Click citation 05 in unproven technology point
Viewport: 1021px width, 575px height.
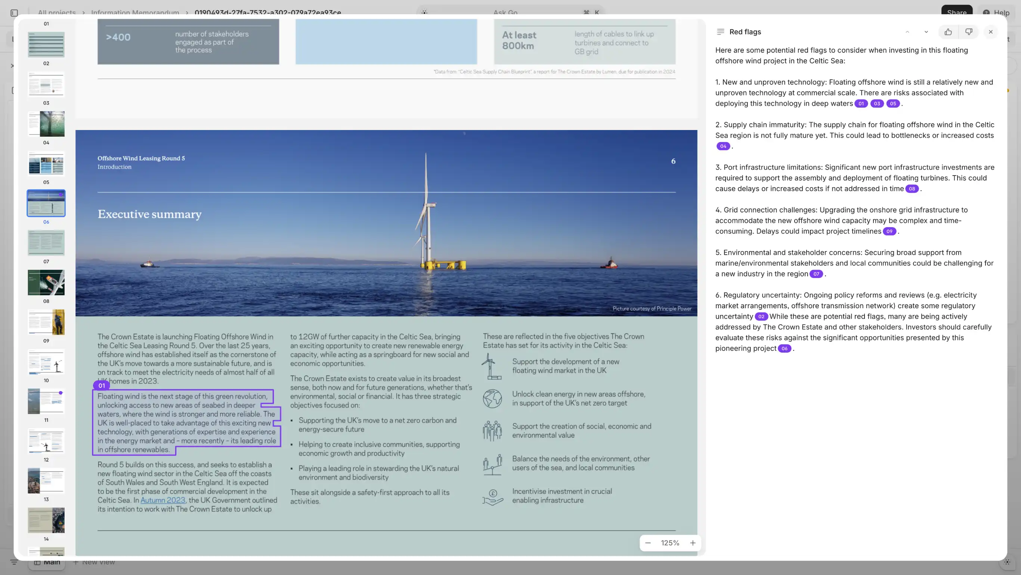[892, 103]
